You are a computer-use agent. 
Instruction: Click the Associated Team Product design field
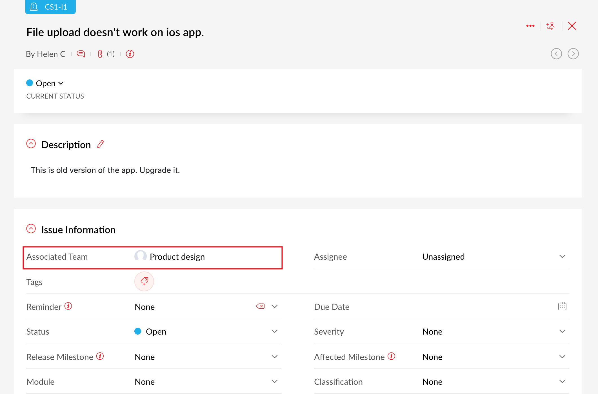[x=177, y=257]
